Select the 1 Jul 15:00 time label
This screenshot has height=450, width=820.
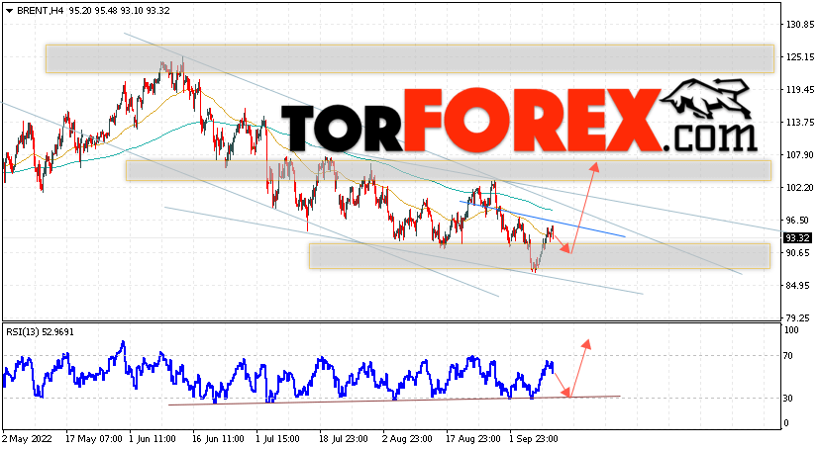[277, 438]
